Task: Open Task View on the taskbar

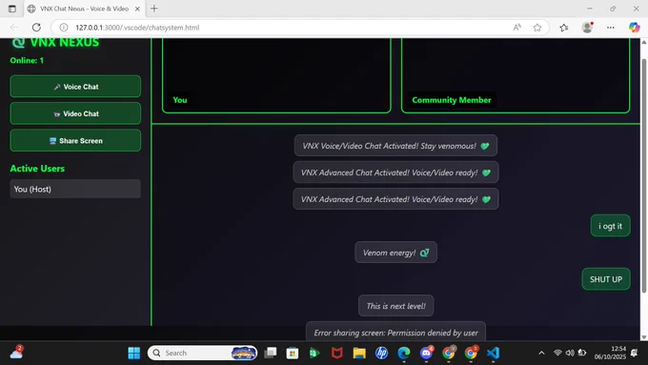Action: [x=271, y=353]
